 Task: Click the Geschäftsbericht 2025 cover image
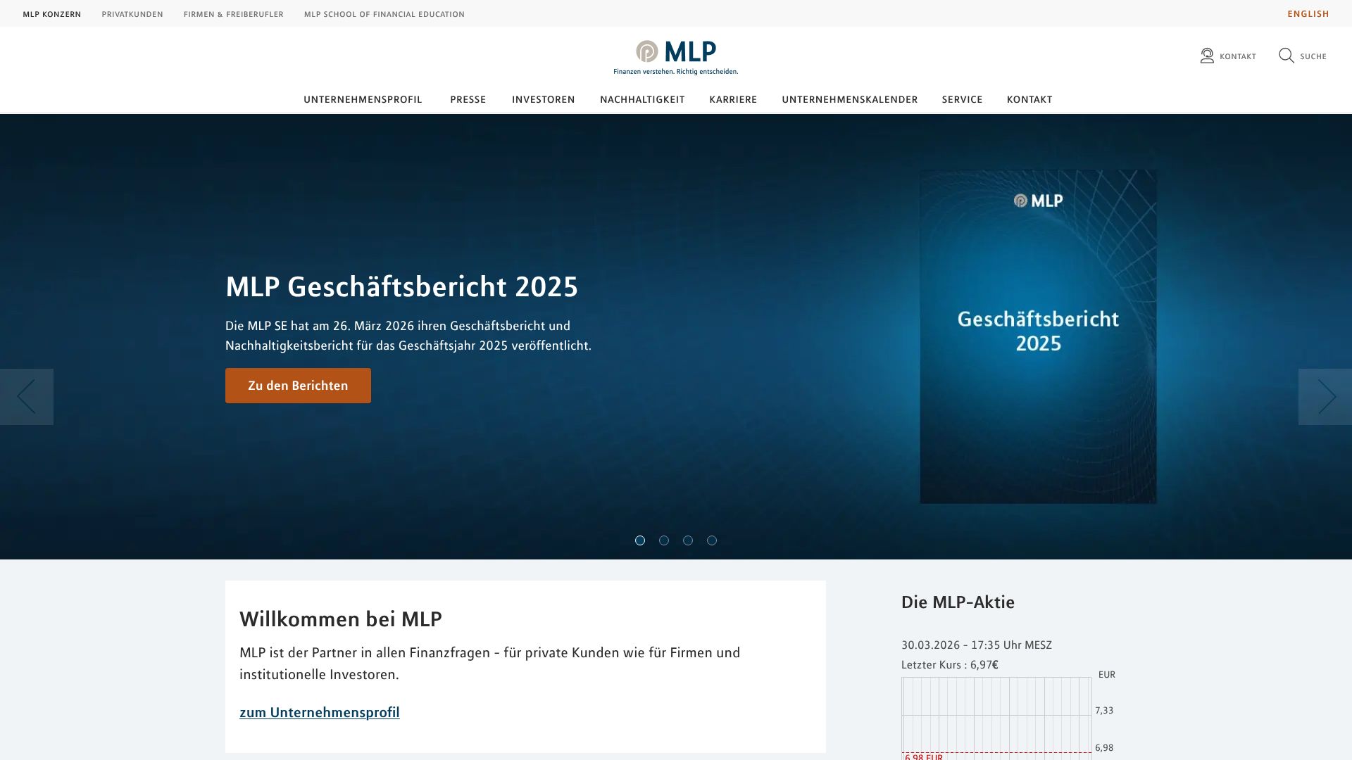click(1038, 336)
